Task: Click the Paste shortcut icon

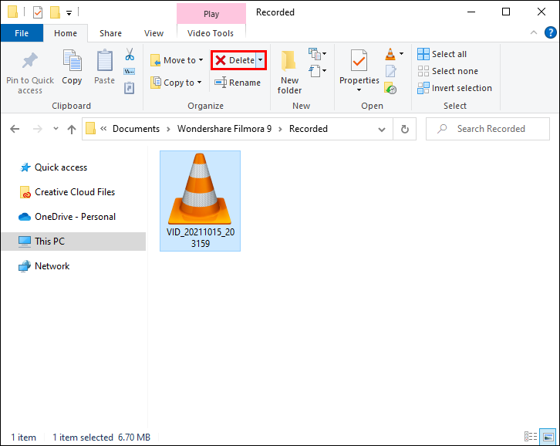Action: 130,88
